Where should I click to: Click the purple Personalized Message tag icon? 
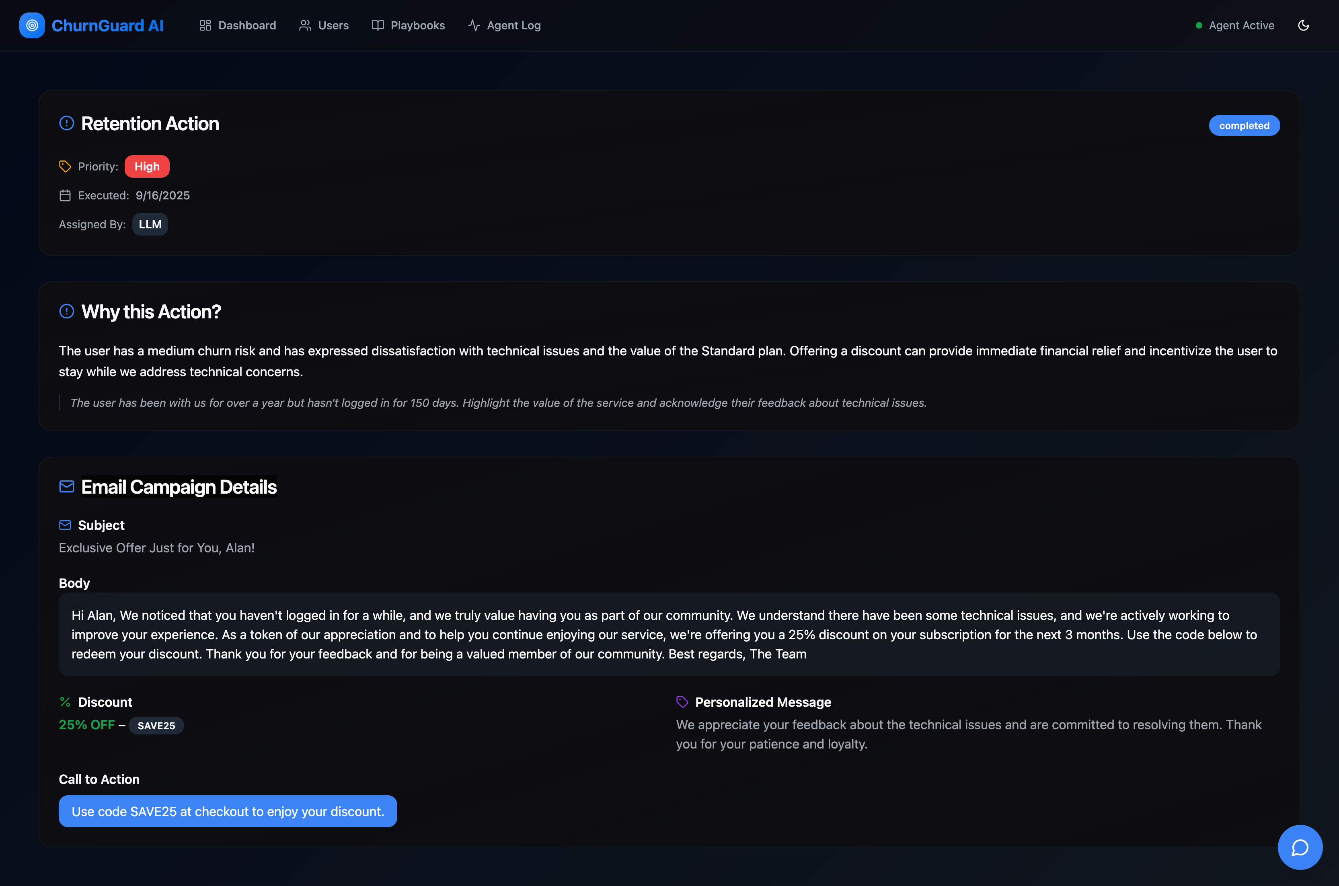click(682, 702)
